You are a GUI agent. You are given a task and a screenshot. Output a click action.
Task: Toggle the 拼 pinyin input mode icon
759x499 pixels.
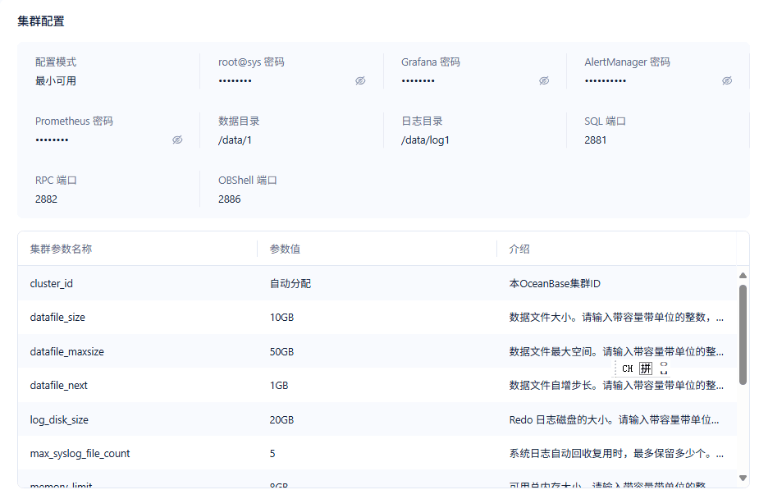tap(646, 369)
